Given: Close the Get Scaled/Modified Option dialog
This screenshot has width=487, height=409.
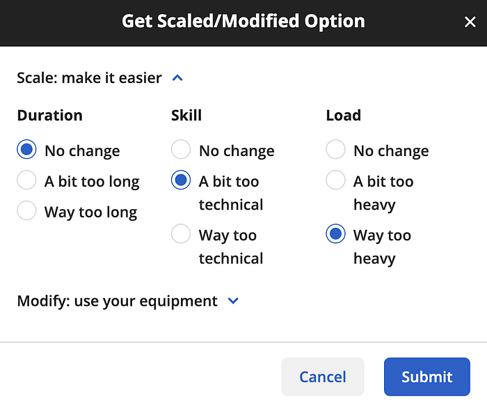Looking at the screenshot, I should tap(470, 22).
